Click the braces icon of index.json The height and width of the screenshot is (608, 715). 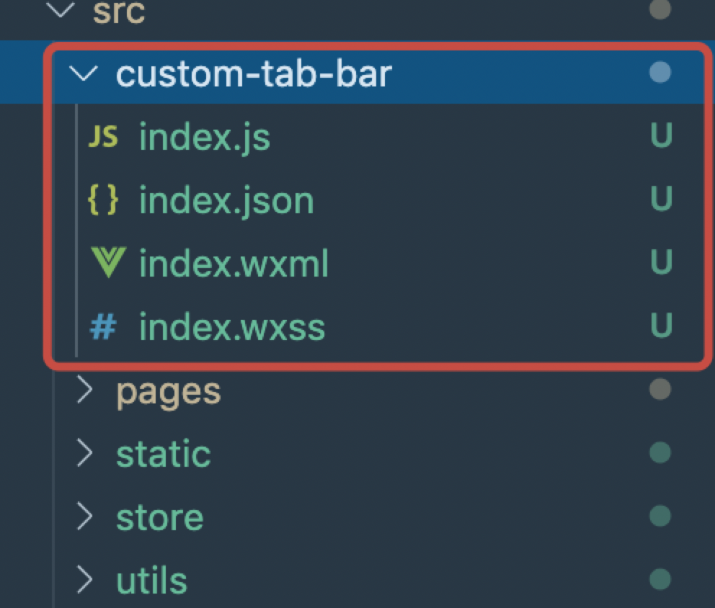(103, 199)
